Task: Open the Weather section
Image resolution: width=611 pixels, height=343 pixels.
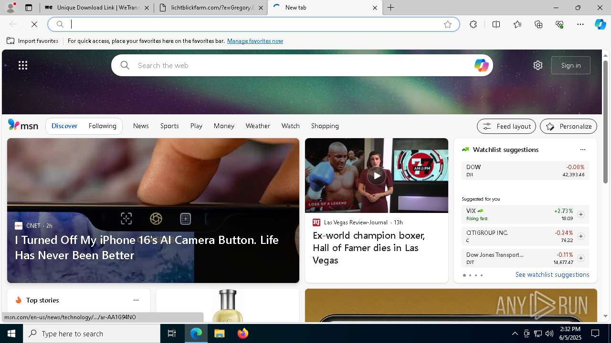Action: pos(258,126)
